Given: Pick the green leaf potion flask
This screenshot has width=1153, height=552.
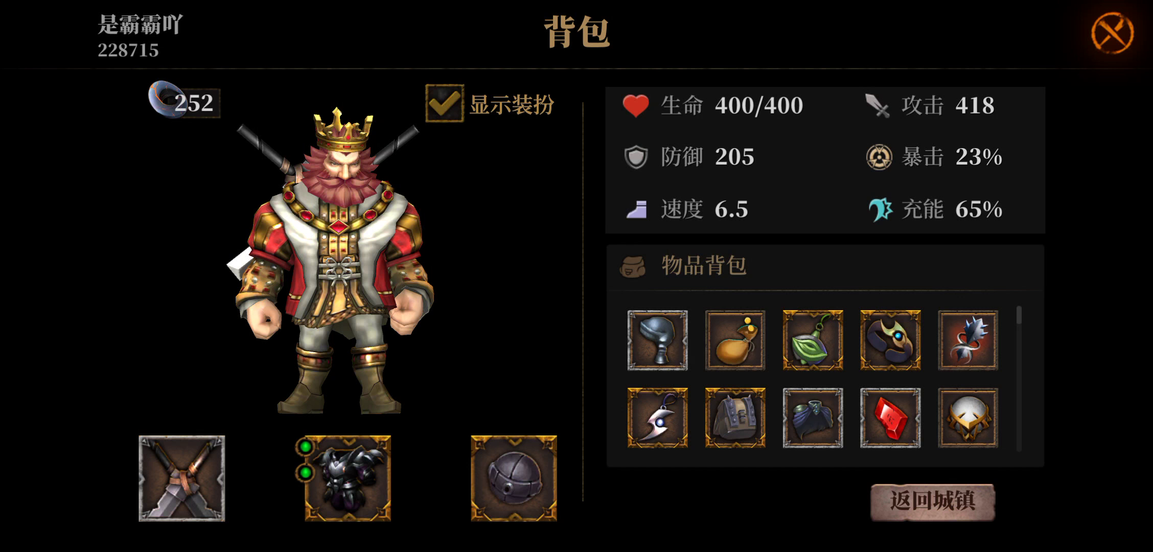Looking at the screenshot, I should pyautogui.click(x=813, y=340).
